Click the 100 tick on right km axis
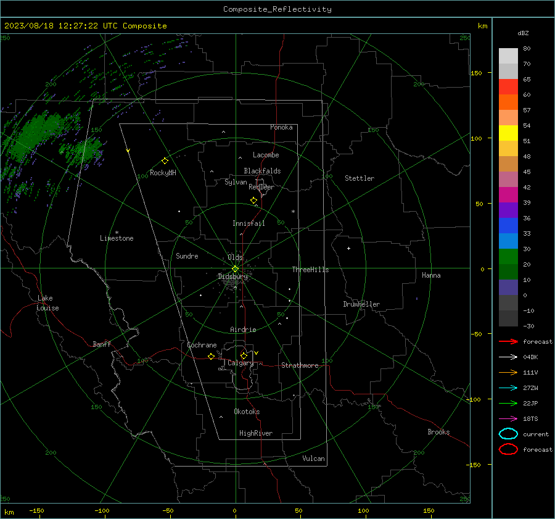The height and width of the screenshot is (519, 555). pyautogui.click(x=477, y=138)
